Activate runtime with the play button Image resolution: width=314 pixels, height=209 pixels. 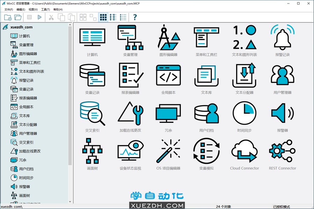(39, 17)
